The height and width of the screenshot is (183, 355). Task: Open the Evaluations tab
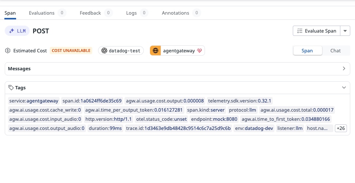48,13
